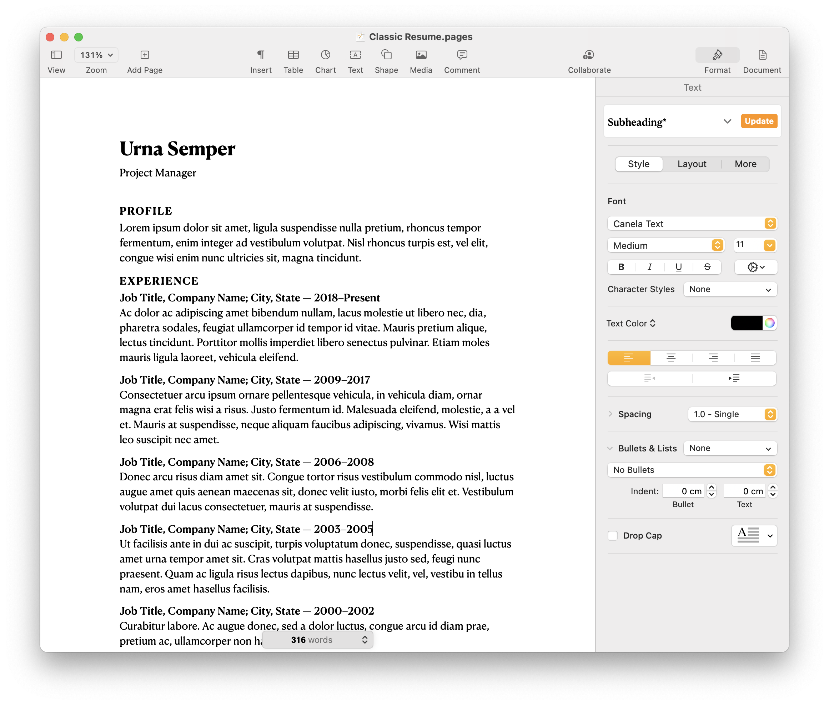Click the Table tool in toolbar
The width and height of the screenshot is (829, 705).
(x=291, y=61)
